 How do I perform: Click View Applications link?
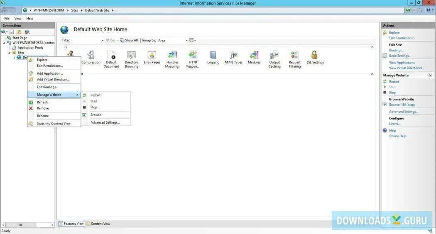pos(402,63)
